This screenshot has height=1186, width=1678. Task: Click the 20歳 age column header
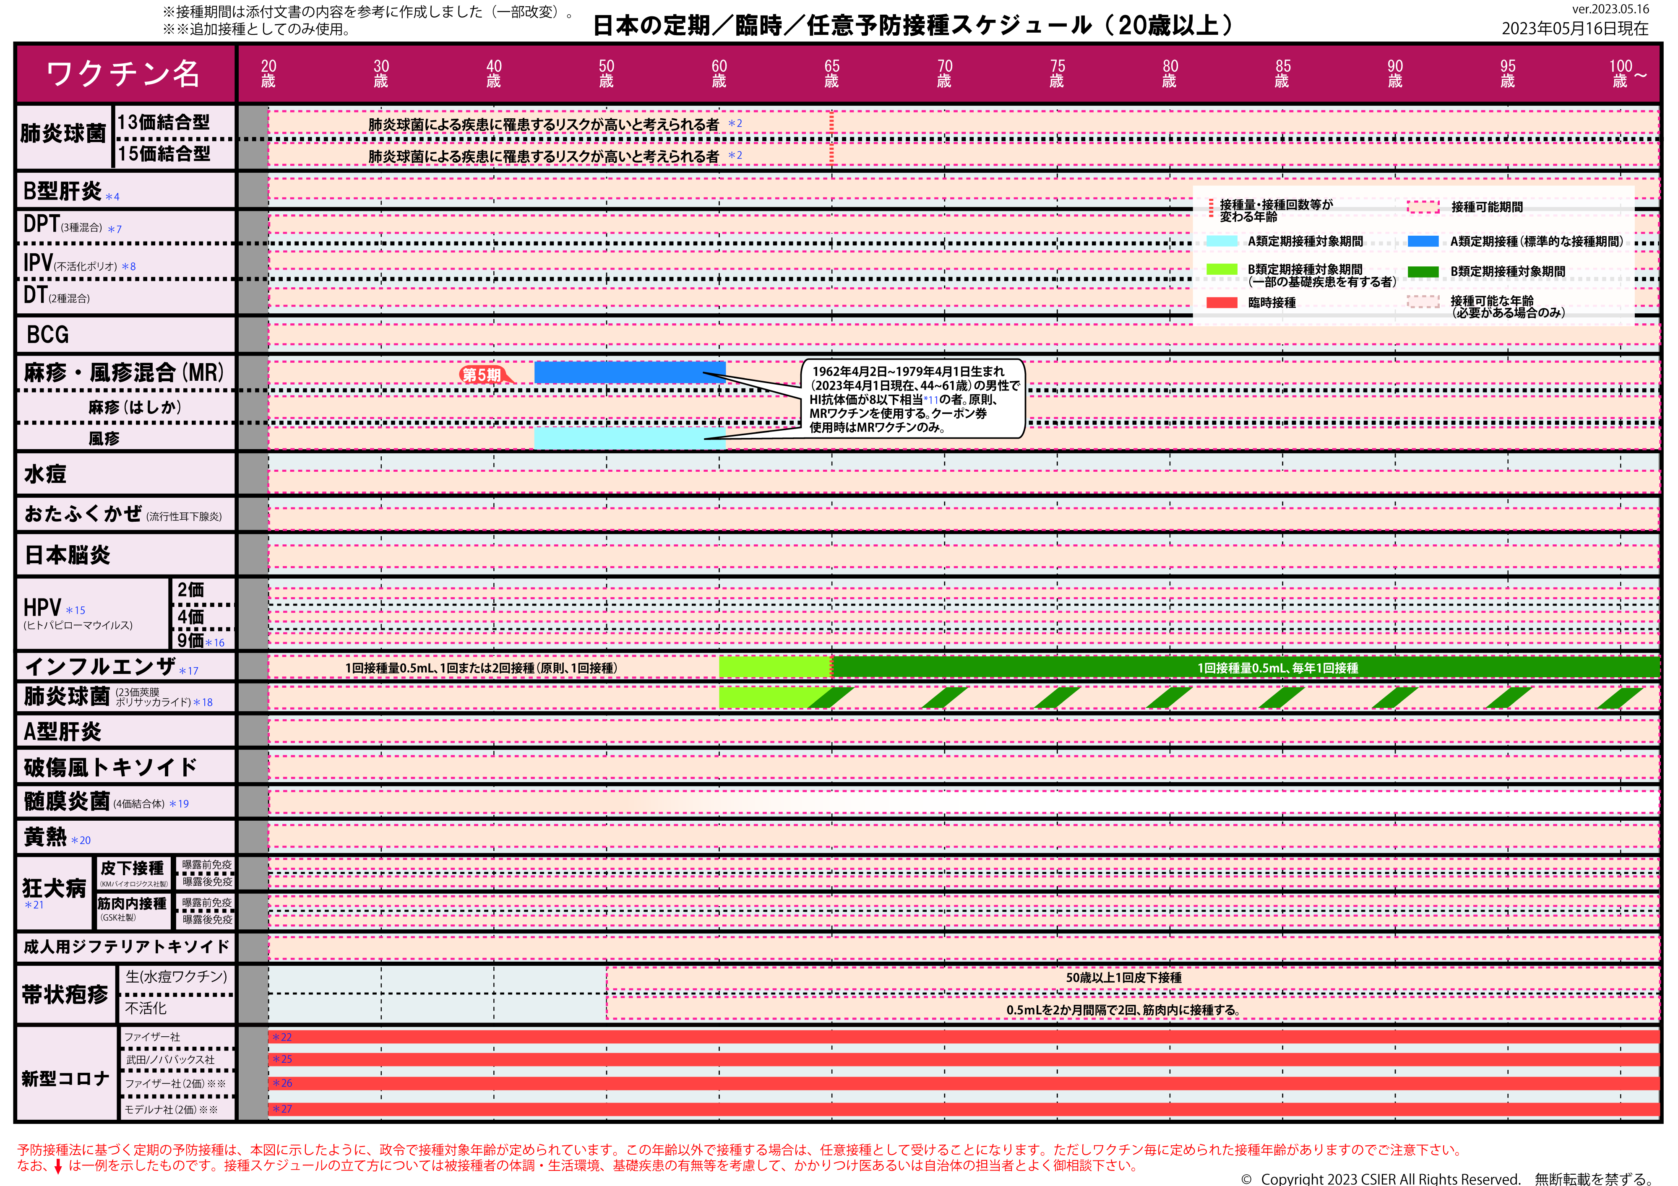tap(268, 74)
